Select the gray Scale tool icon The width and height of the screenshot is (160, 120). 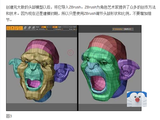(x=29, y=28)
